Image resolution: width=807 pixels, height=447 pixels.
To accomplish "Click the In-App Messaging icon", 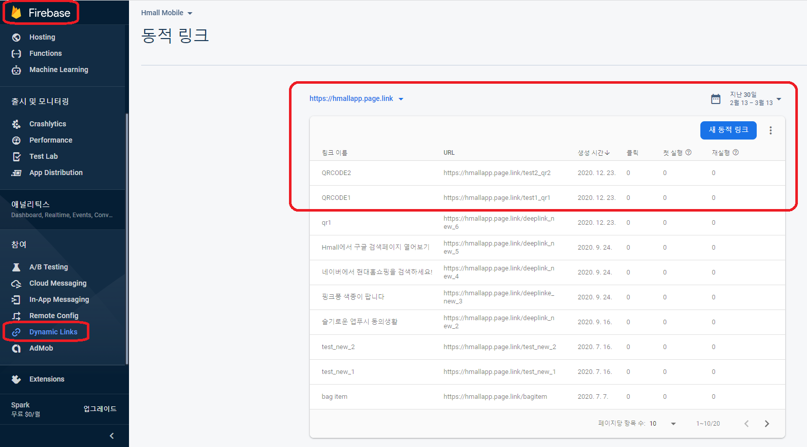I will (16, 299).
